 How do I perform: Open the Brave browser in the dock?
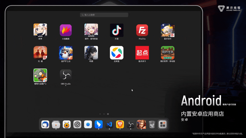tap(120, 124)
